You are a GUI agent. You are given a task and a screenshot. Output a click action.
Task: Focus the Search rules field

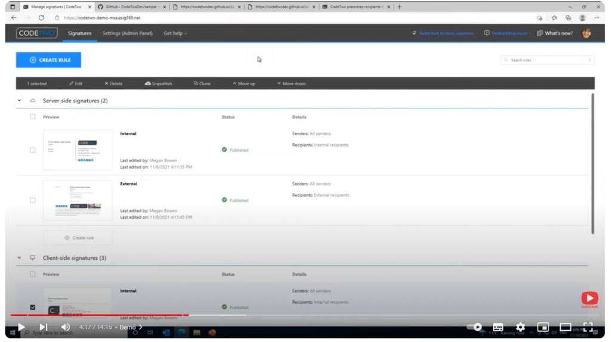click(x=548, y=60)
